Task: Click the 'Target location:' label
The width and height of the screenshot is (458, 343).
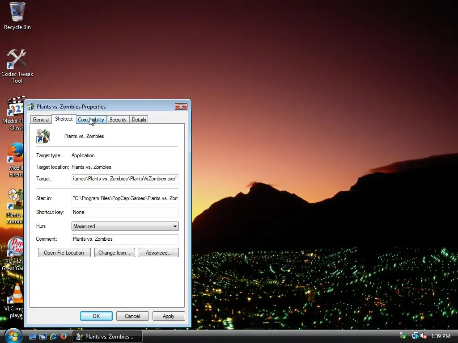Action: [x=53, y=167]
